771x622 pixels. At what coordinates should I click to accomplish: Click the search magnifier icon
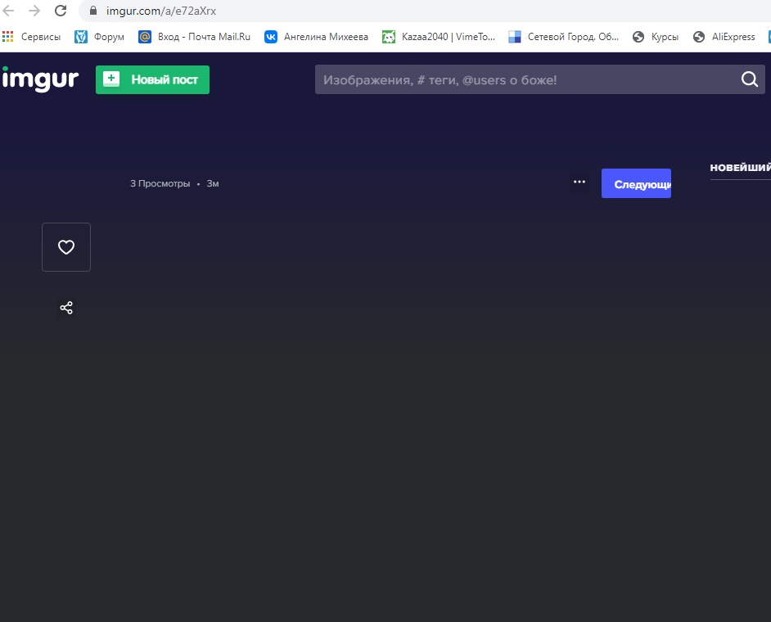749,79
